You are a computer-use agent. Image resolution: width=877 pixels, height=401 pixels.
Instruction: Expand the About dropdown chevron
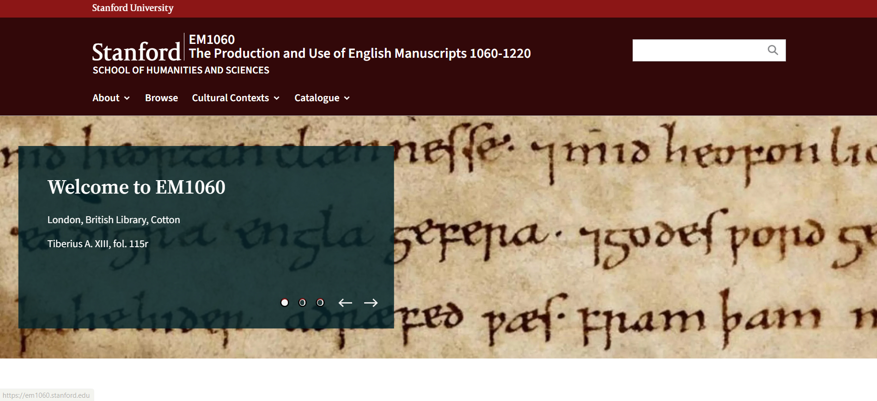(x=127, y=98)
